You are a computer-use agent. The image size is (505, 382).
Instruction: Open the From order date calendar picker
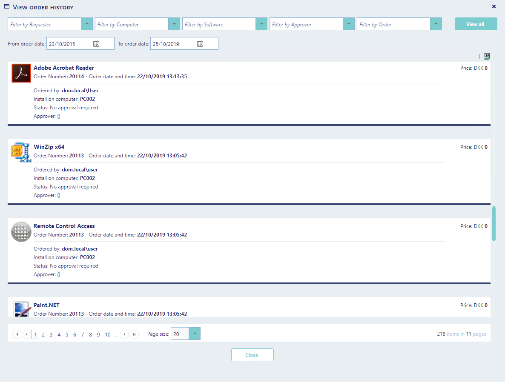(96, 43)
